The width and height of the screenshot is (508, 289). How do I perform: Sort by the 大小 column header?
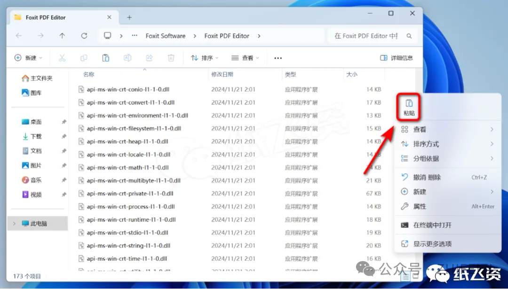352,74
